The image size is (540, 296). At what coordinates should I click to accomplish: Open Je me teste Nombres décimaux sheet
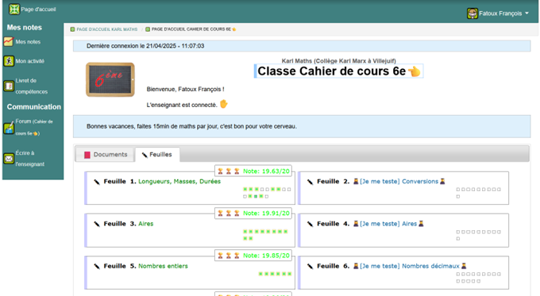coord(410,266)
